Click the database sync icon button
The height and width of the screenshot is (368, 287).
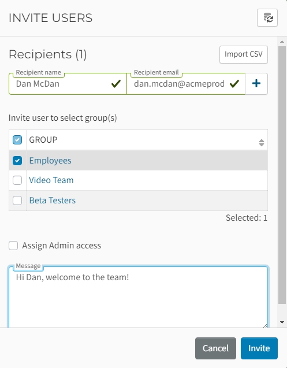tap(267, 17)
